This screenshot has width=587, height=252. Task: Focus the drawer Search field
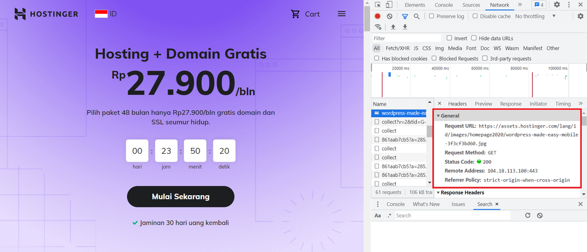[453, 216]
